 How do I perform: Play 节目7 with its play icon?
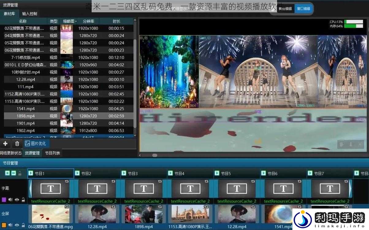tap(310, 173)
